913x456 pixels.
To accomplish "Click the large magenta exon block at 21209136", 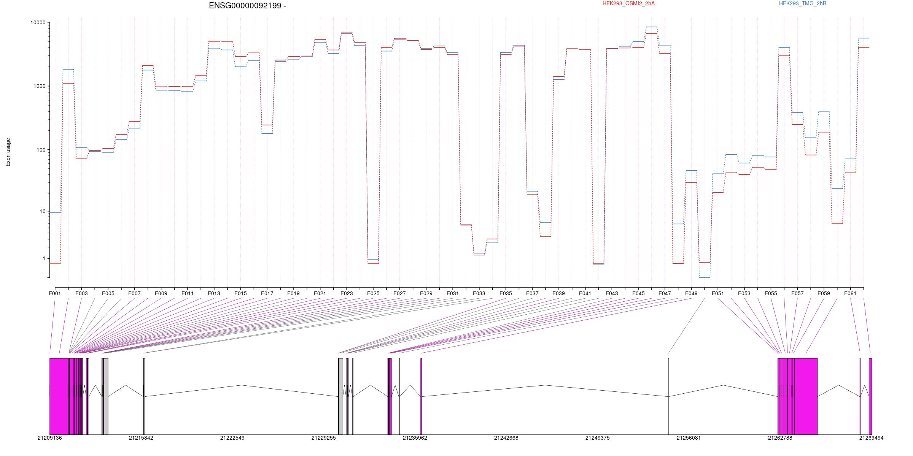I will pyautogui.click(x=59, y=396).
